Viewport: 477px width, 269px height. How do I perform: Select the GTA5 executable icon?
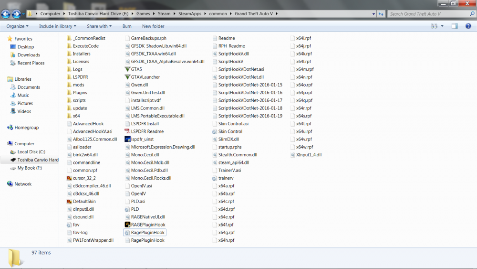click(127, 69)
